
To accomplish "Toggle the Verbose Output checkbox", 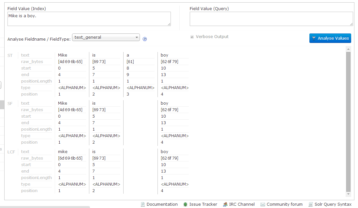I will tap(192, 36).
